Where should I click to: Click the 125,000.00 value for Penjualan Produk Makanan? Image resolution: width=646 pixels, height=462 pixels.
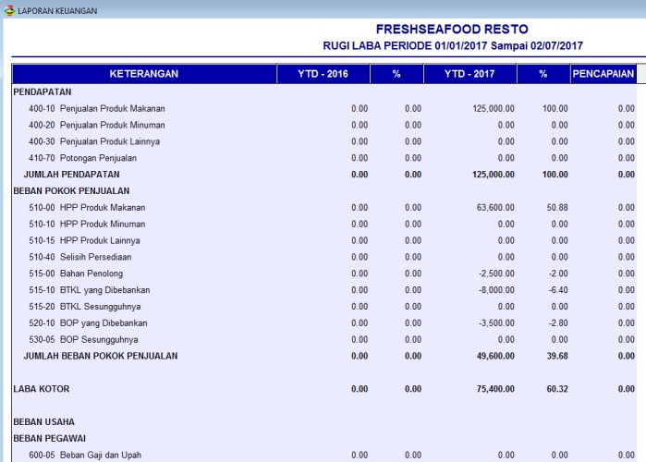coord(494,109)
